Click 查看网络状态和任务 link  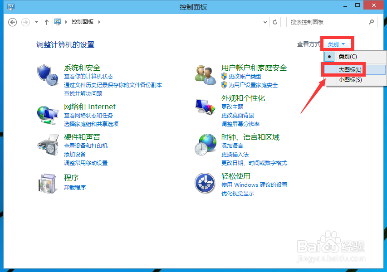click(x=88, y=116)
